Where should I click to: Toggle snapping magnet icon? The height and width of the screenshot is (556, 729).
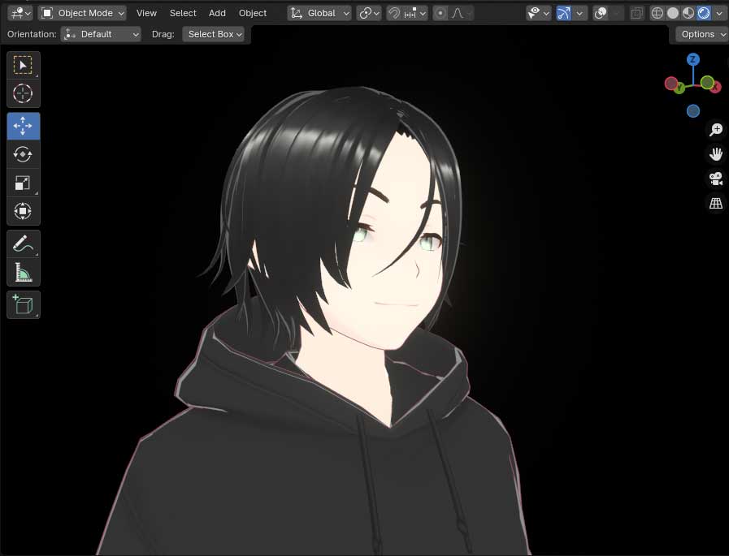(x=394, y=13)
